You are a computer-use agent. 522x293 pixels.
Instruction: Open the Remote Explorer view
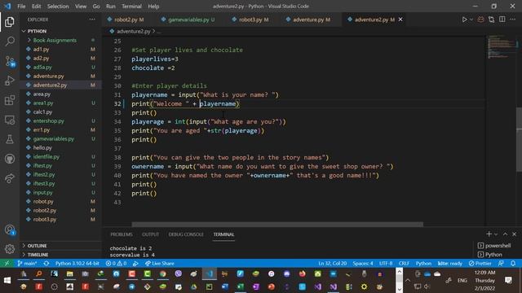coord(10,120)
